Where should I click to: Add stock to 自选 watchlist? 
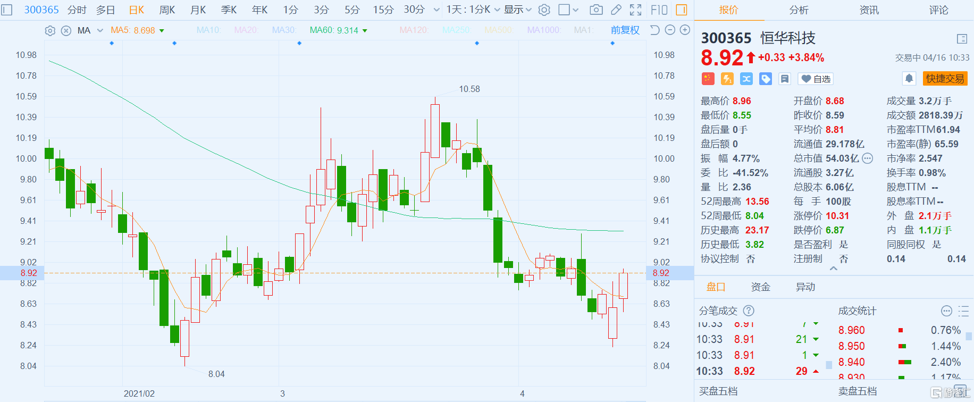point(816,79)
